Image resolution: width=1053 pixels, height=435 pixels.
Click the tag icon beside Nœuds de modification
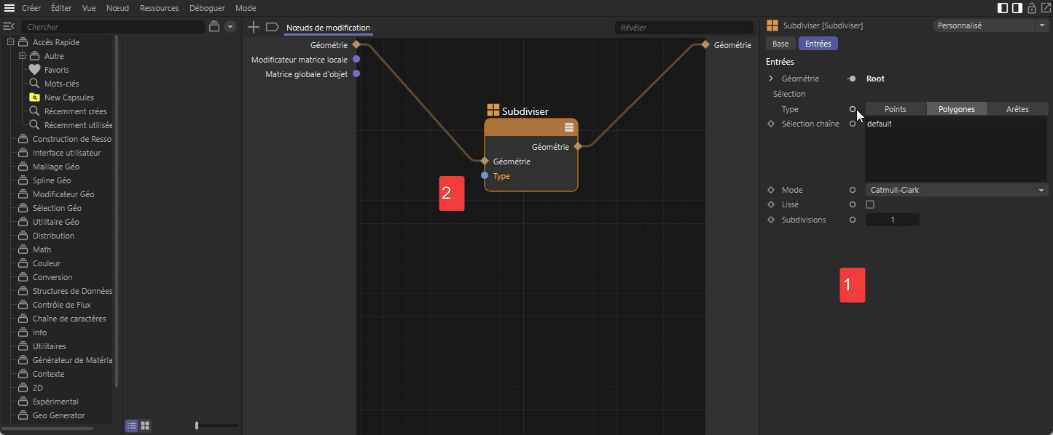272,28
